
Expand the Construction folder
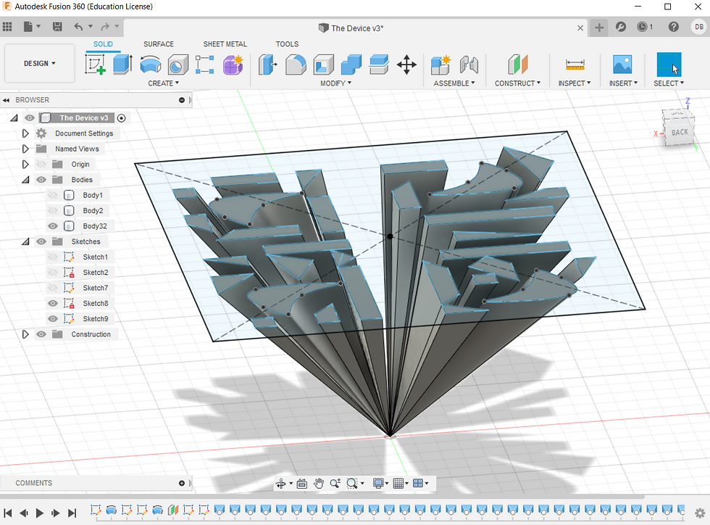click(25, 334)
